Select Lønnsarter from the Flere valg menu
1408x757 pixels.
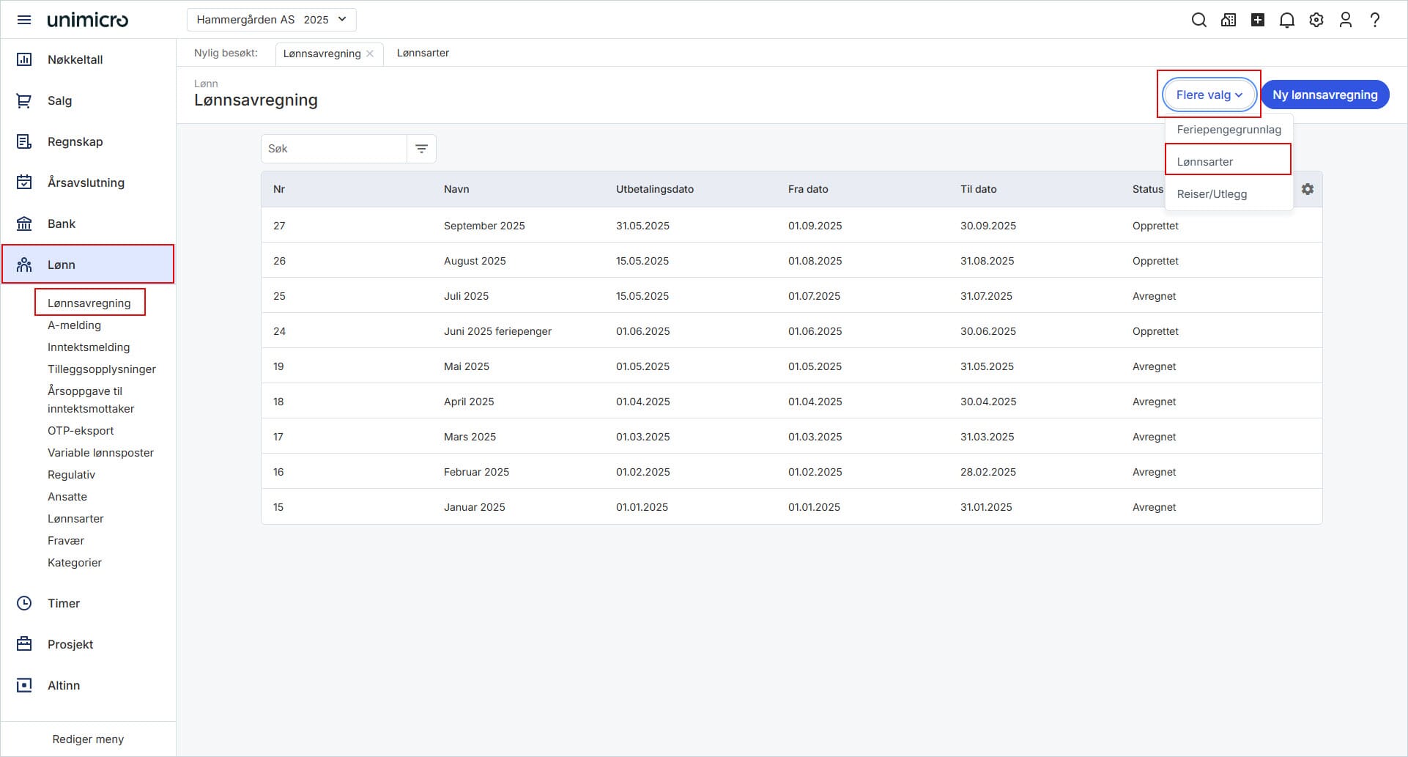1205,162
